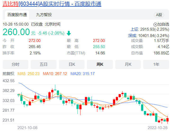Click the 前复权 adjustment label
This screenshot has height=131, width=171.
(x=8, y=74)
